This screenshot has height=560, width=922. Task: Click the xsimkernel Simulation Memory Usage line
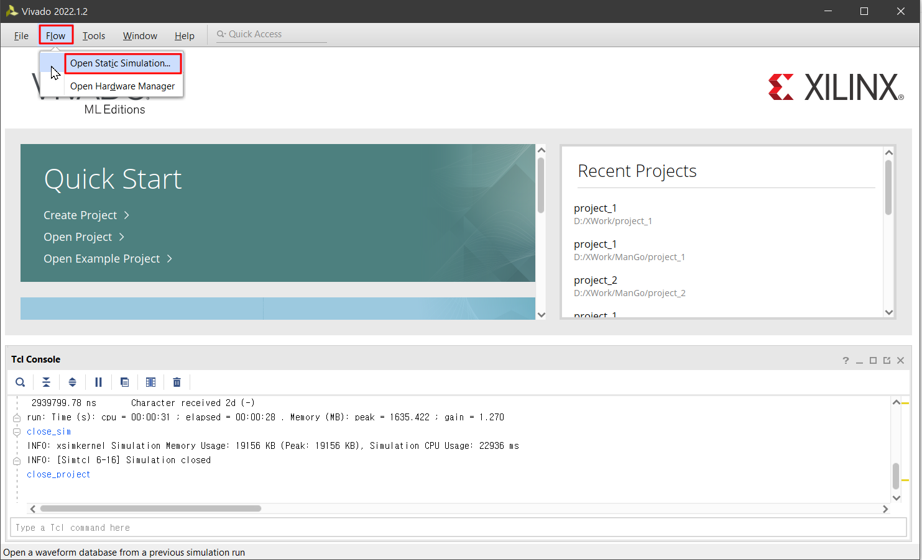273,446
